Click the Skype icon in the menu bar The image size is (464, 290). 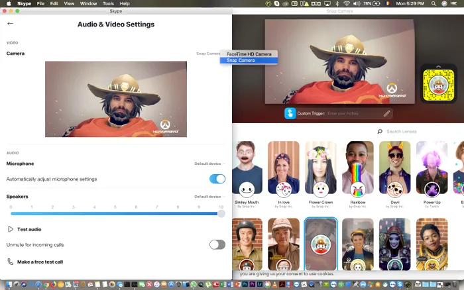(x=276, y=3)
